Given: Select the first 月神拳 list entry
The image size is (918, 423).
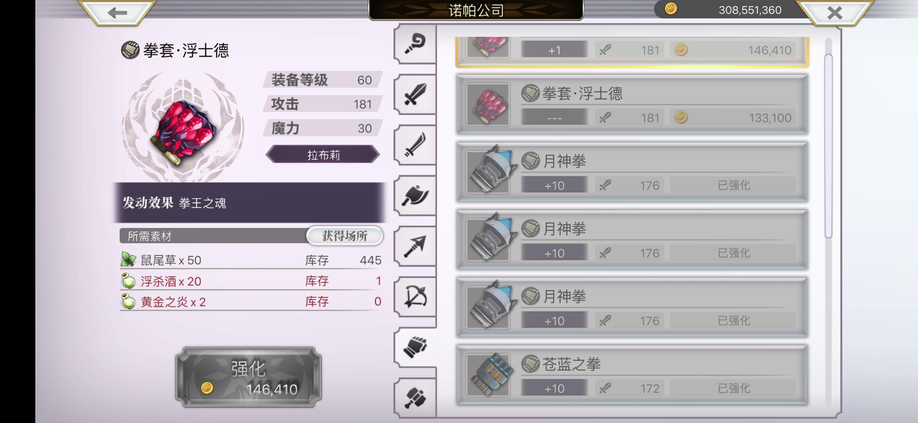Looking at the screenshot, I should click(x=632, y=172).
